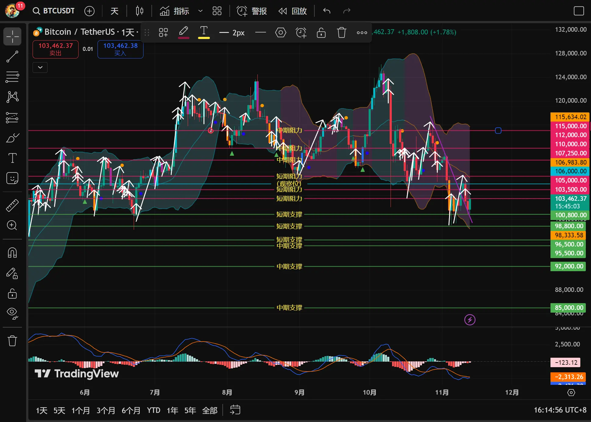Click the blue 买入 buy button
The height and width of the screenshot is (422, 591).
(x=120, y=49)
